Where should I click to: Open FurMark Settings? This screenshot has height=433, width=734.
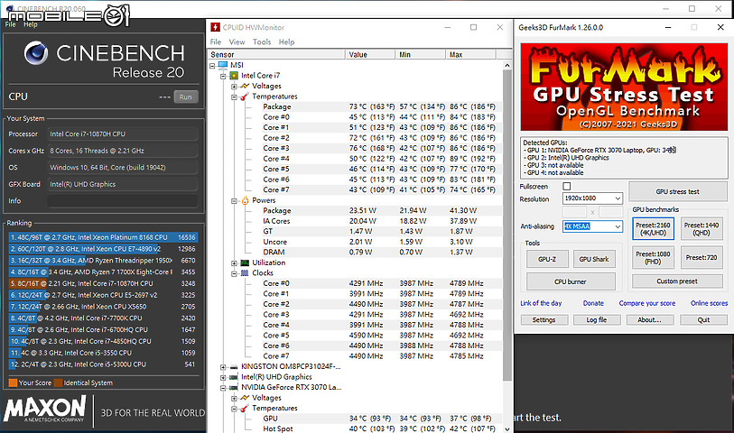[544, 320]
